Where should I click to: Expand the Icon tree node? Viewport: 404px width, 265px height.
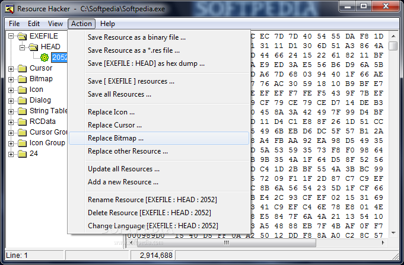point(11,90)
